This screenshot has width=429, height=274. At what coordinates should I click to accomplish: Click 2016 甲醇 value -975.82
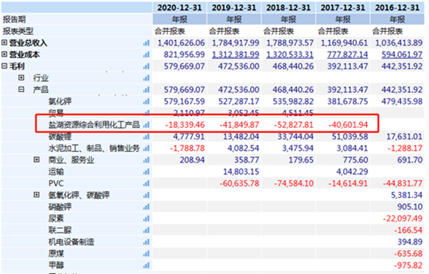(x=408, y=265)
